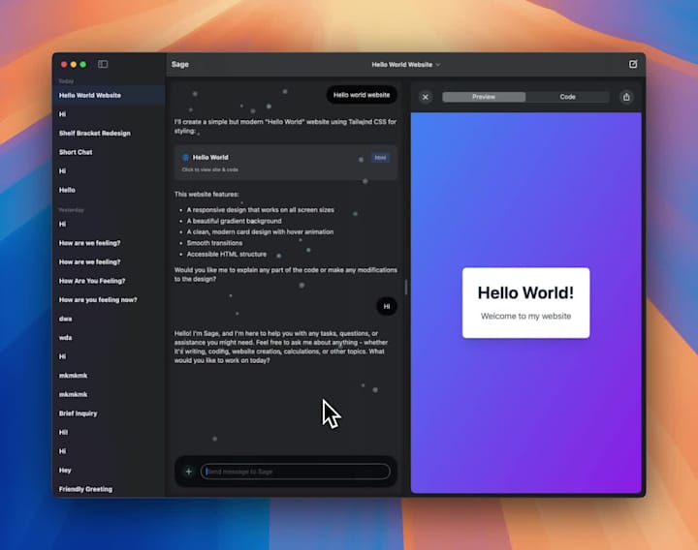698x550 pixels.
Task: Switch to the Code tab
Action: pyautogui.click(x=567, y=97)
